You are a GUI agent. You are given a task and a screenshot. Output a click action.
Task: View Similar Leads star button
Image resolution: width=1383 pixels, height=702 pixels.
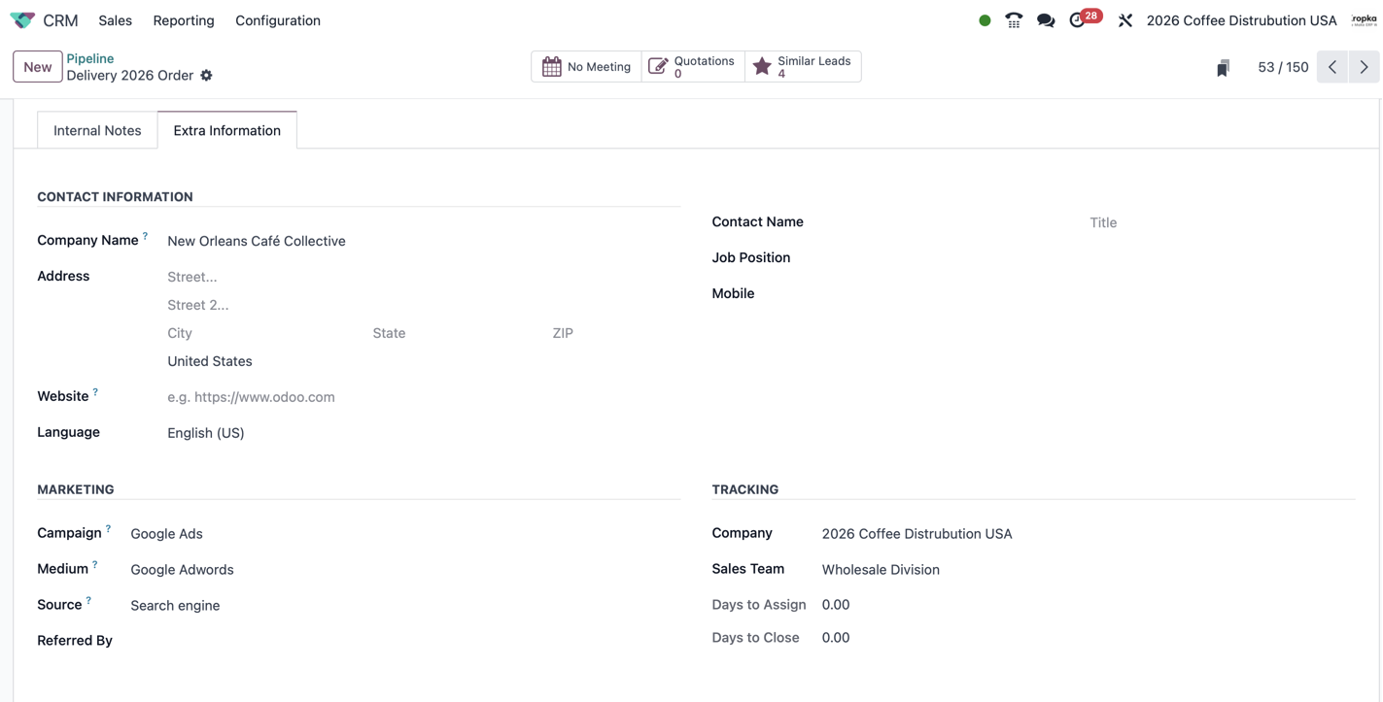[802, 67]
